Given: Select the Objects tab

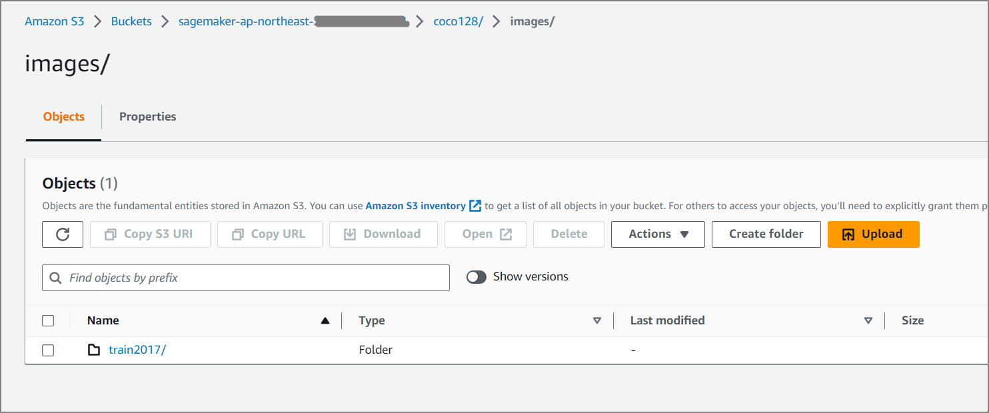Looking at the screenshot, I should coord(64,117).
